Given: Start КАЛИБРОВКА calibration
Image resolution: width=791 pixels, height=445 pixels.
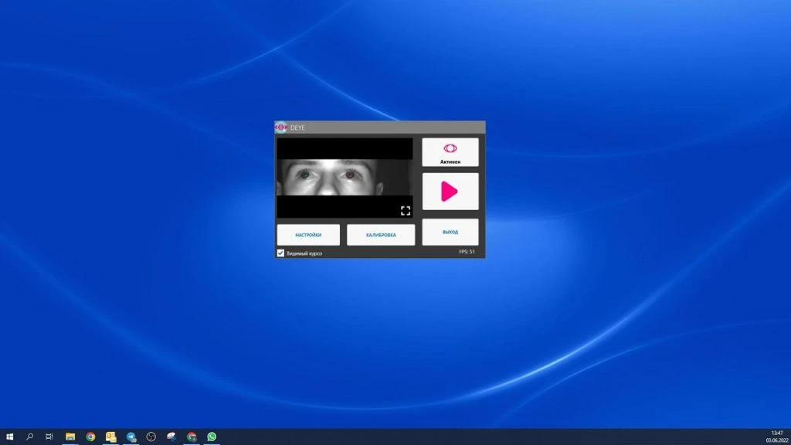Looking at the screenshot, I should (380, 235).
